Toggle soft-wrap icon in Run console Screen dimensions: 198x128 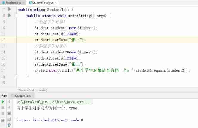click(x=9, y=113)
